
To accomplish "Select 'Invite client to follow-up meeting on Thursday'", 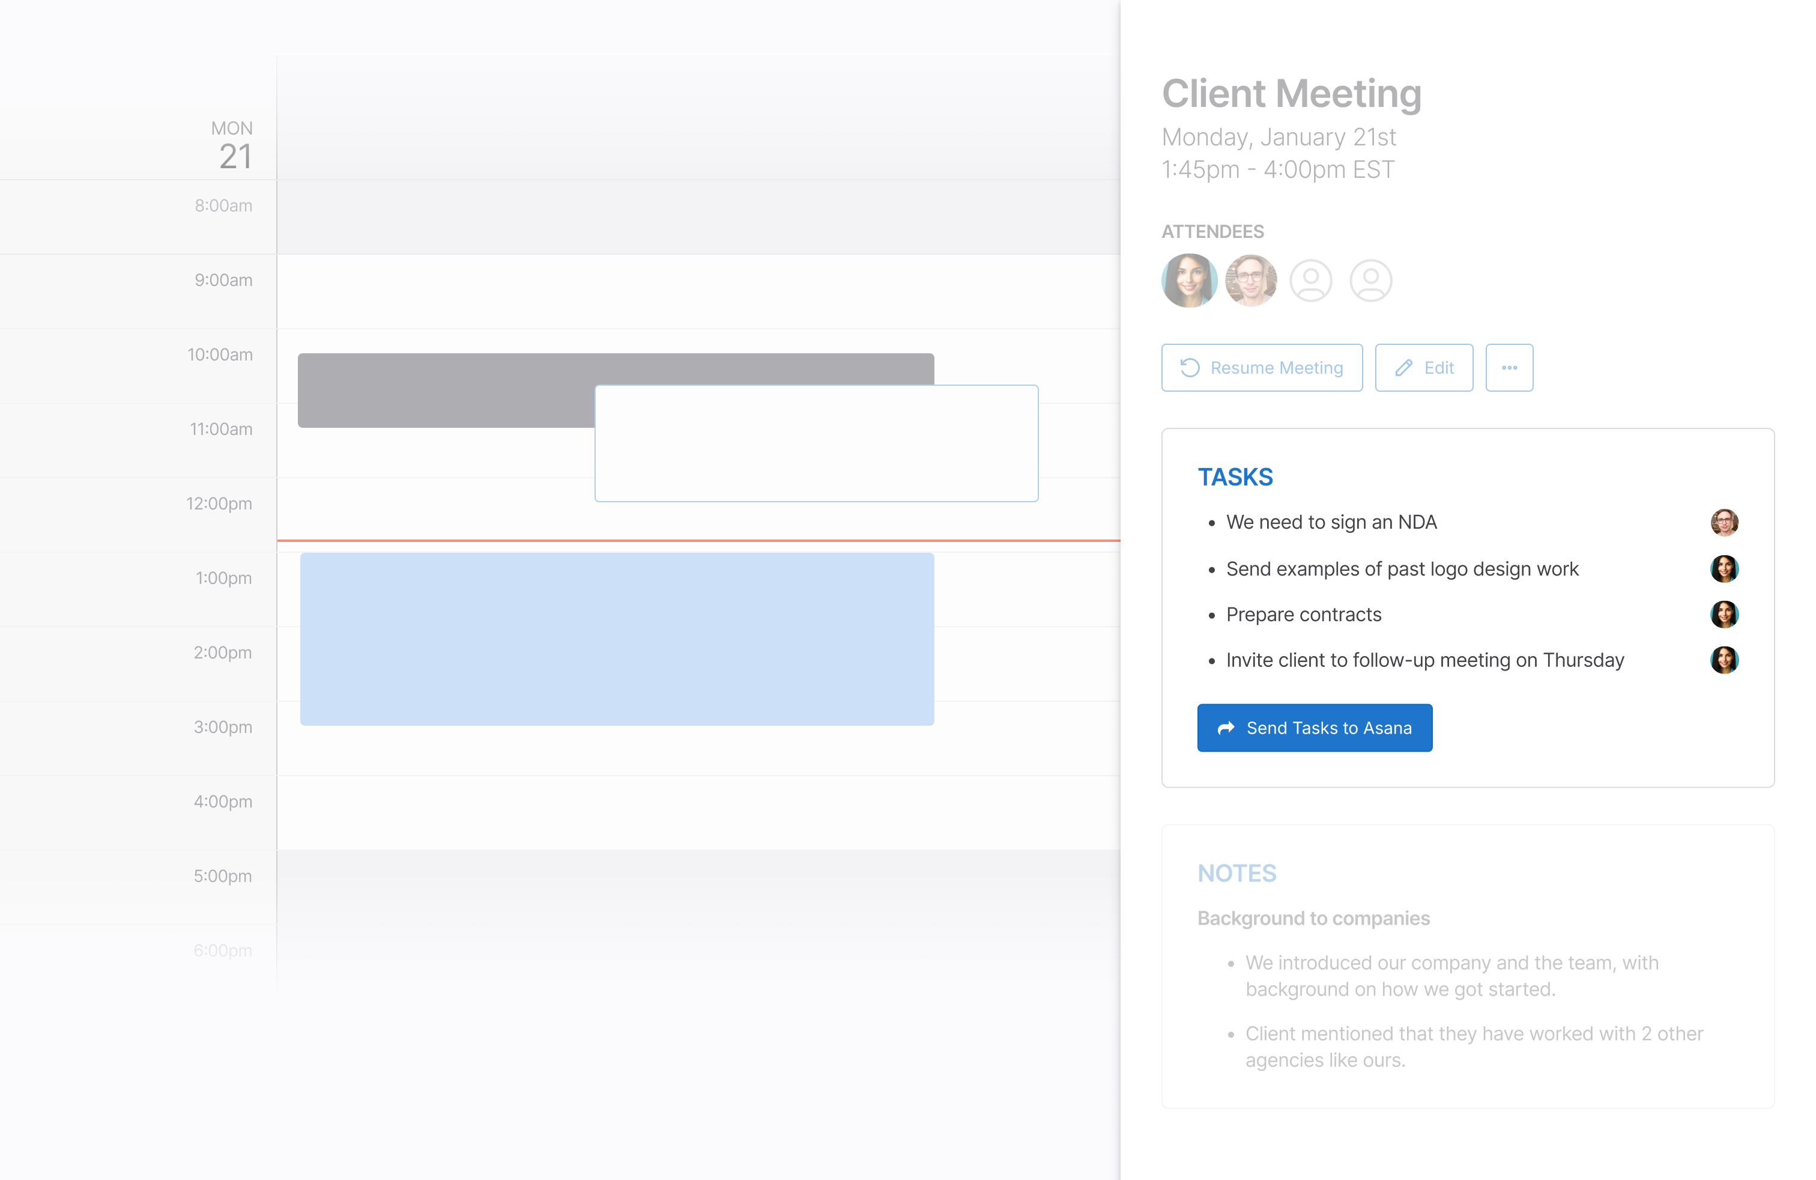I will 1424,660.
